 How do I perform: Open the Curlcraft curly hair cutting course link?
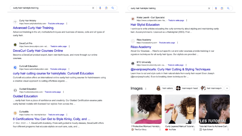(53, 73)
